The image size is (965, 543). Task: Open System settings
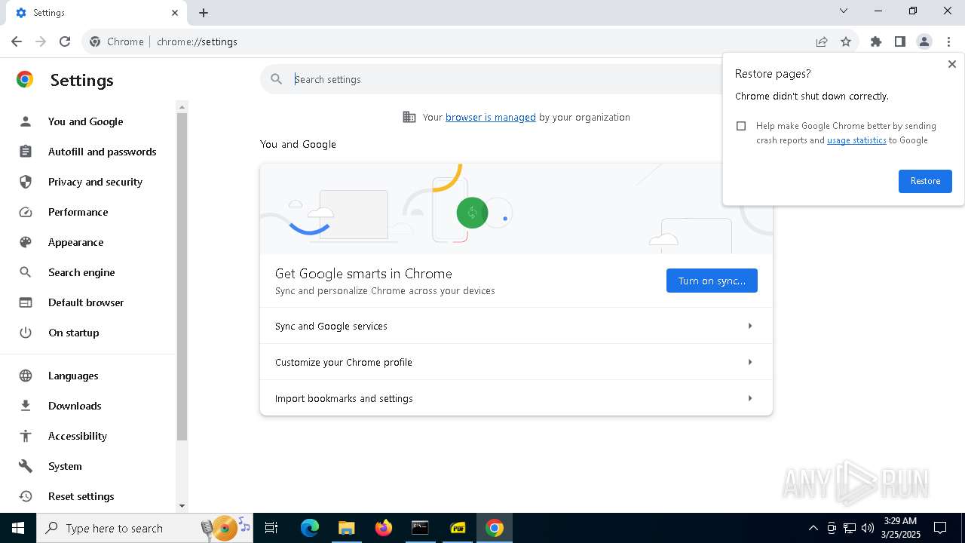(x=65, y=466)
